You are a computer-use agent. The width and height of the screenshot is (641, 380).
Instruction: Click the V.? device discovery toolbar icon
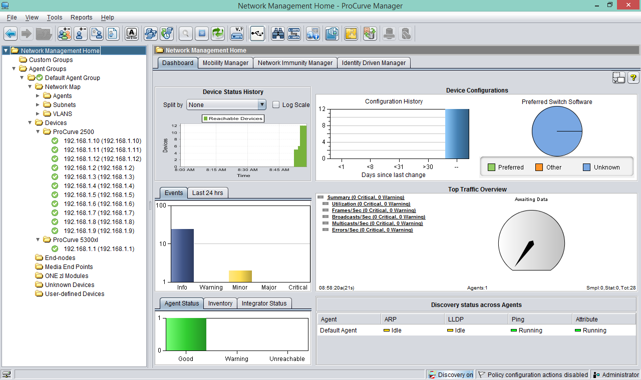point(237,33)
